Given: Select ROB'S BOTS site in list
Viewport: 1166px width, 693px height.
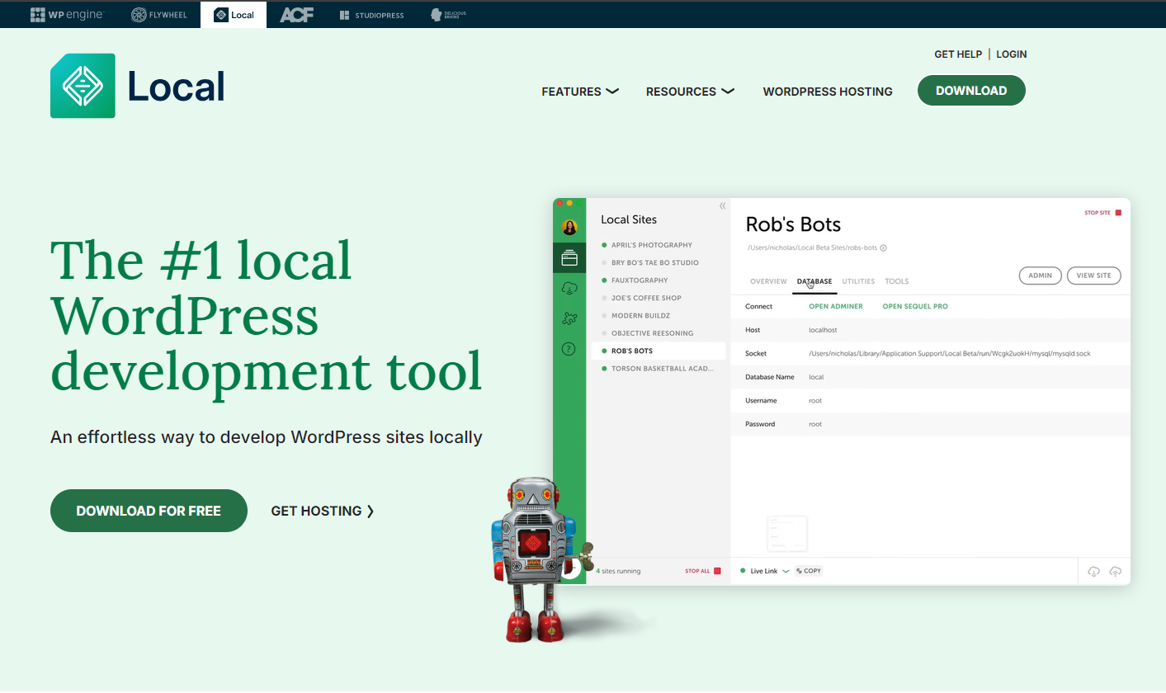Looking at the screenshot, I should click(x=659, y=351).
